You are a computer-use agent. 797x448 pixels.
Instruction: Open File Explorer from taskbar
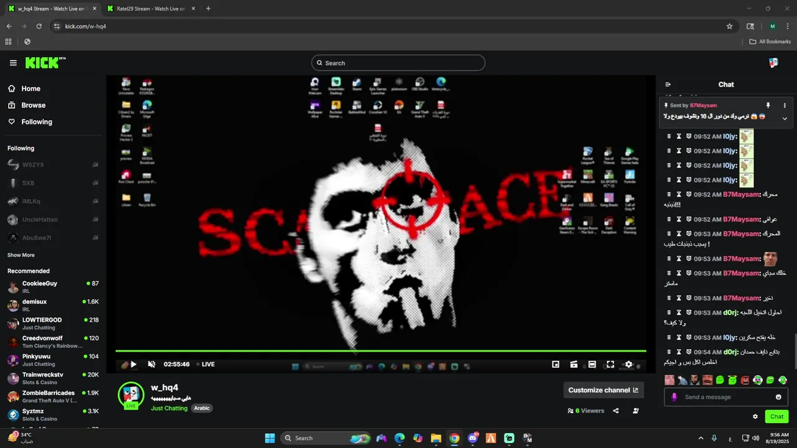436,438
